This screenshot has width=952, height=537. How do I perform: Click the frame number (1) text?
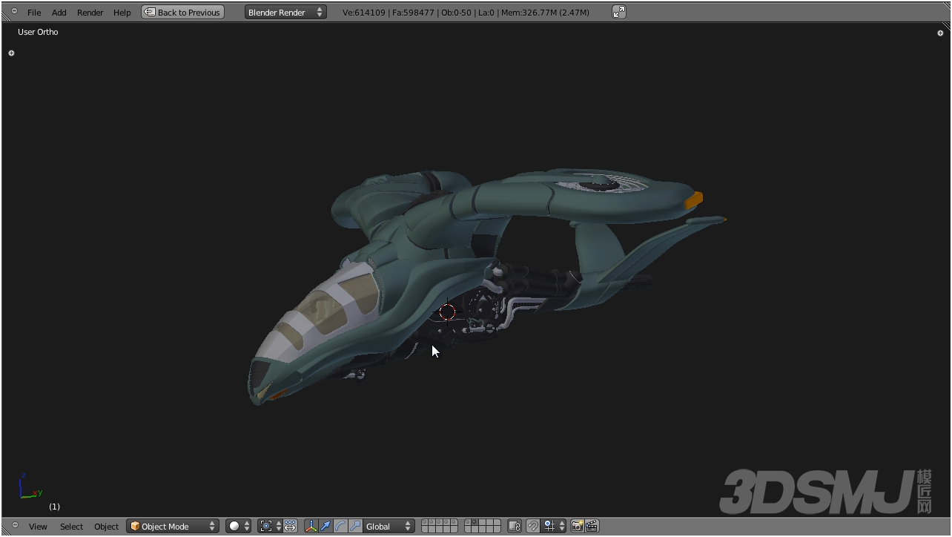click(54, 507)
